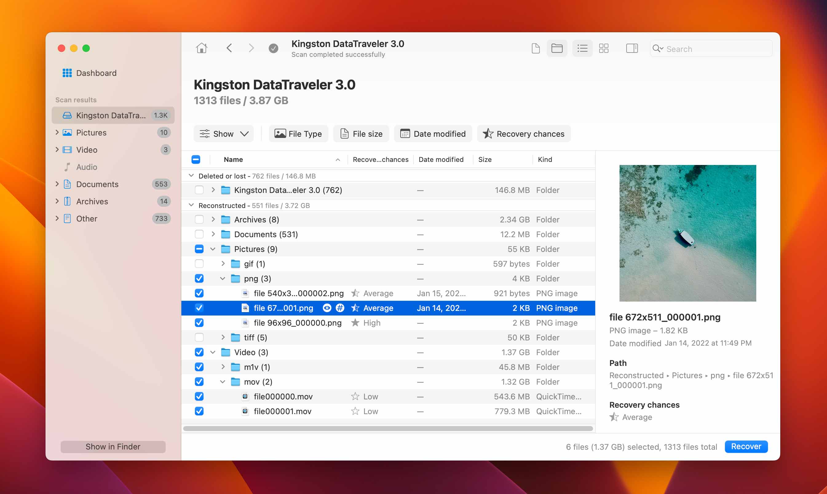Screen dimensions: 827x494
Task: Toggle the Pictures (9) folder checkbox
Action: (199, 249)
